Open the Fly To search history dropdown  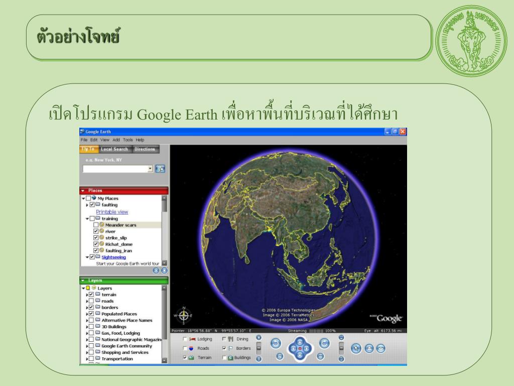pyautogui.click(x=150, y=169)
